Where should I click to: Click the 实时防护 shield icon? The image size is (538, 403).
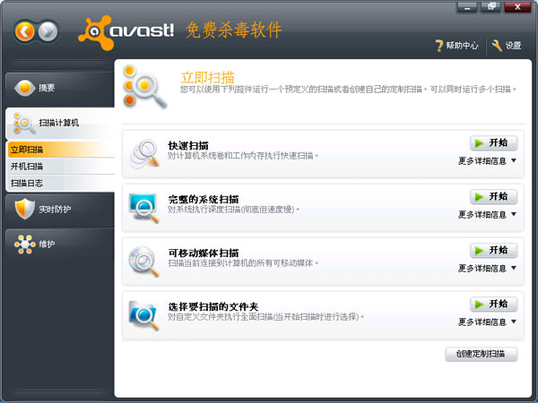click(x=25, y=209)
